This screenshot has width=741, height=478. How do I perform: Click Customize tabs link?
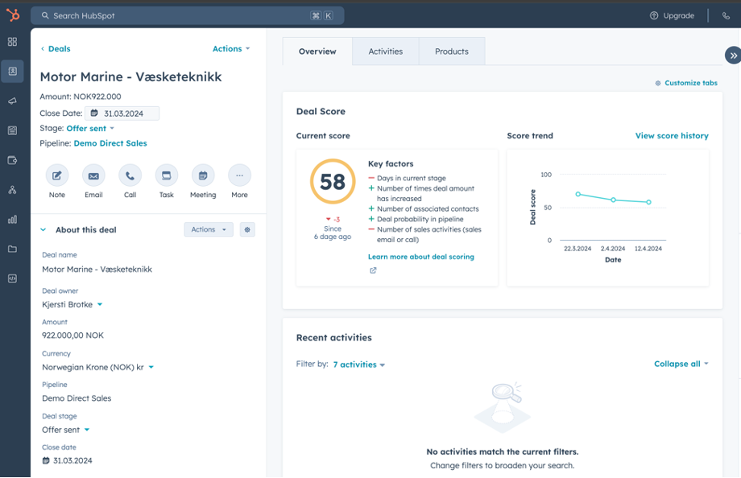(x=686, y=83)
